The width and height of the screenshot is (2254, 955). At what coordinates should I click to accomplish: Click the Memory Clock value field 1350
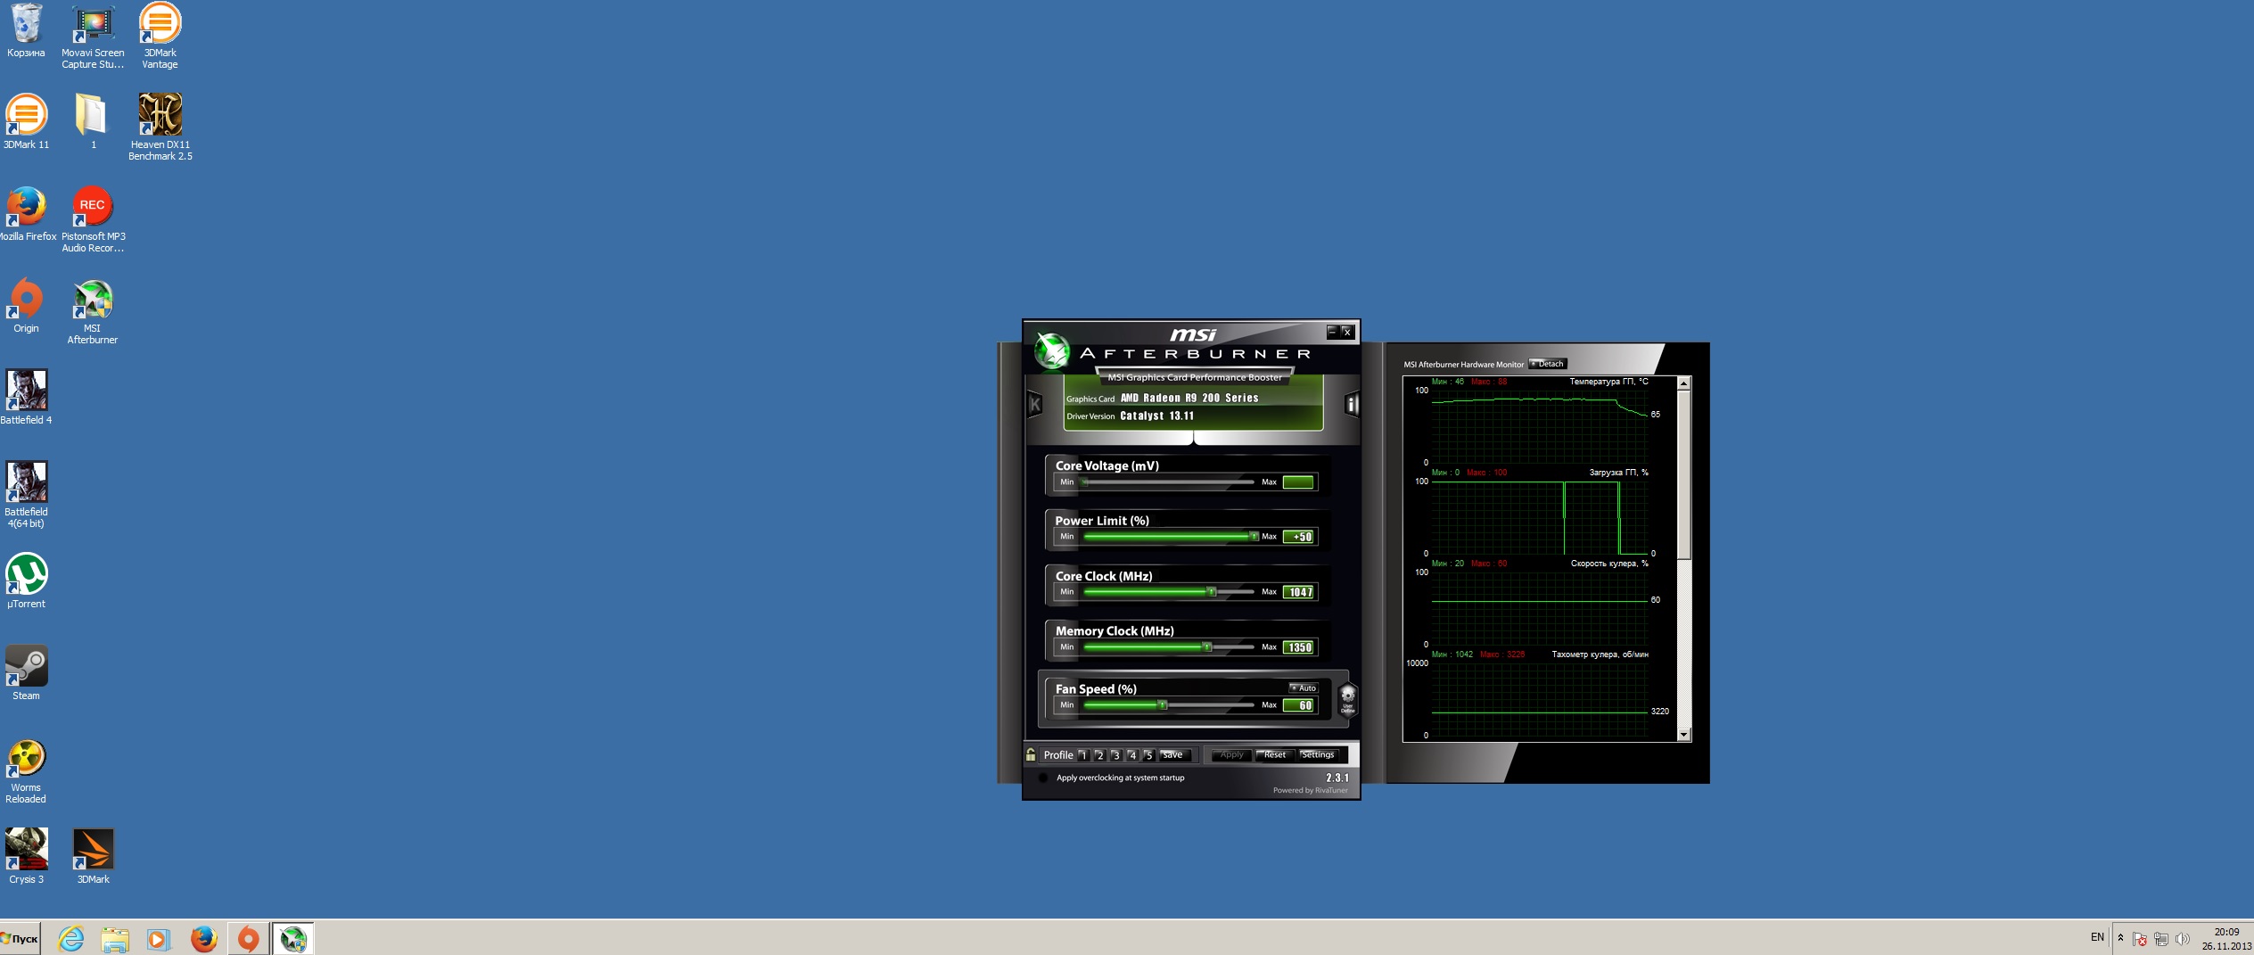1298,647
